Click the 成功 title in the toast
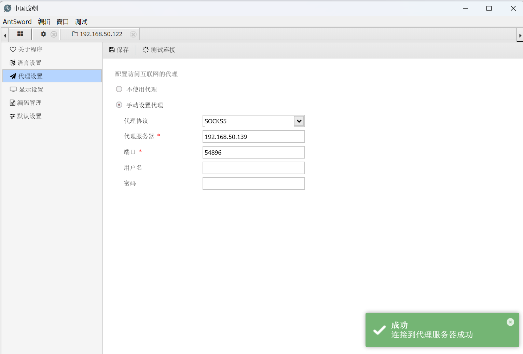This screenshot has width=523, height=354. coord(400,325)
